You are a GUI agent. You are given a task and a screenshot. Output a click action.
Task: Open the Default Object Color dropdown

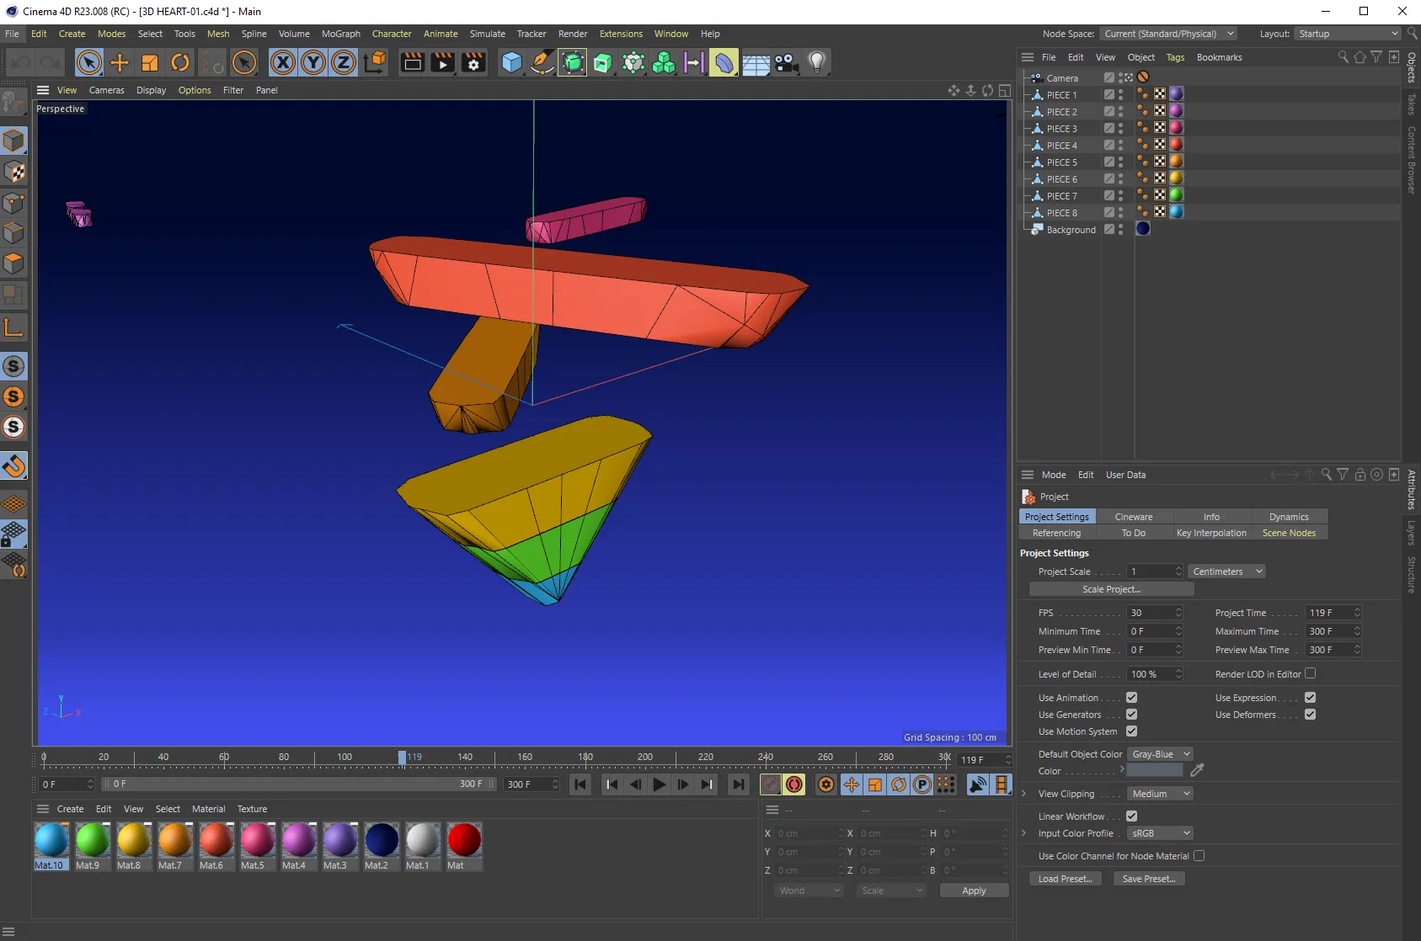pyautogui.click(x=1160, y=754)
